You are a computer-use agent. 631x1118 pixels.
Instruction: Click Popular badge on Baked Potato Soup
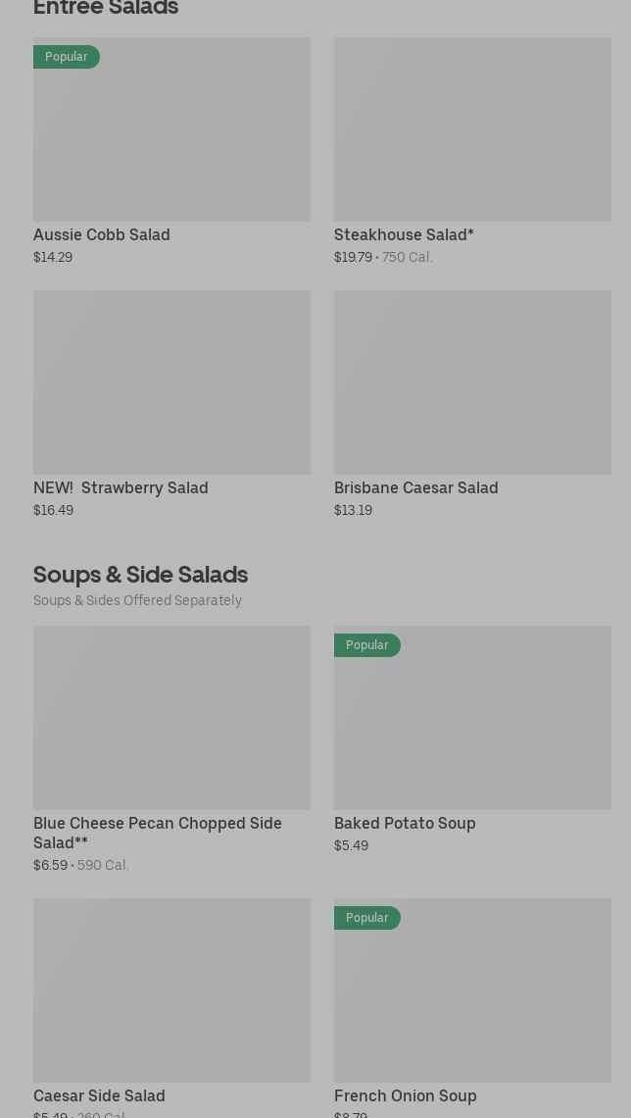pos(367,645)
